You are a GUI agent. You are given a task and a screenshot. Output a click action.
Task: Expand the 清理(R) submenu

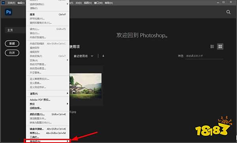coord(48,93)
